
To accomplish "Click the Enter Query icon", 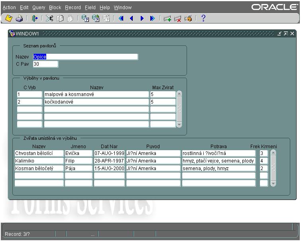I will click(85, 18).
